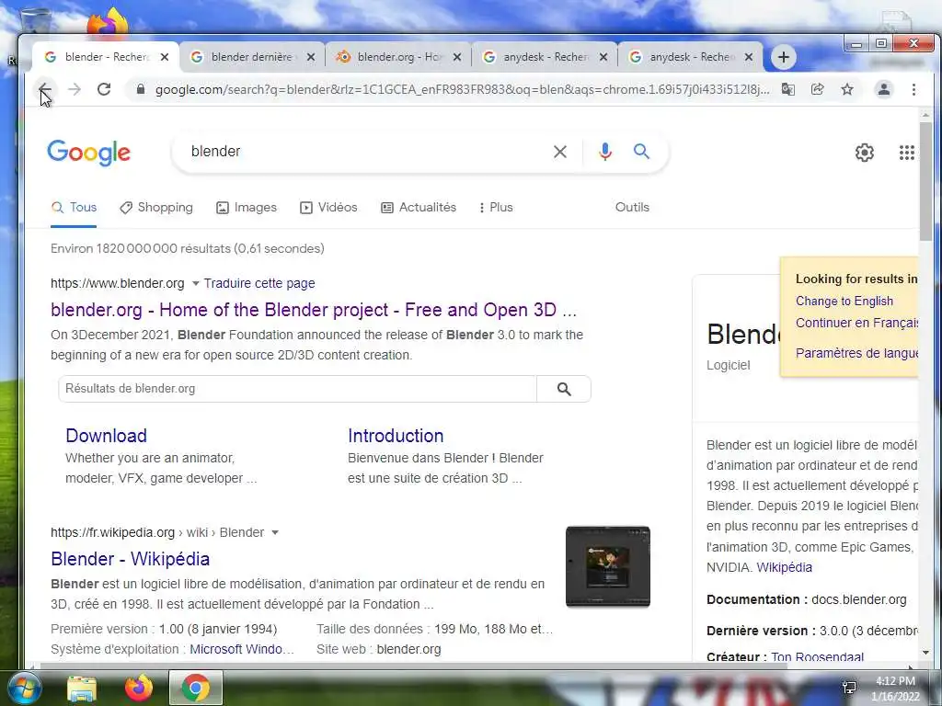Click the vertical scrollbar thumb
Screen dimensions: 942x706
coord(925,180)
